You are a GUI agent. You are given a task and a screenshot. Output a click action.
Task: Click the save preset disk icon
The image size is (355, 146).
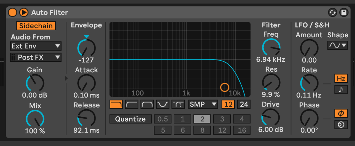tap(344, 12)
